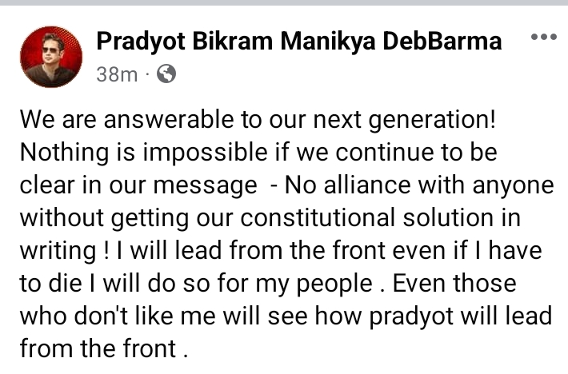
Task: Click the line 'to die I will do so for my people'
Action: click(196, 283)
